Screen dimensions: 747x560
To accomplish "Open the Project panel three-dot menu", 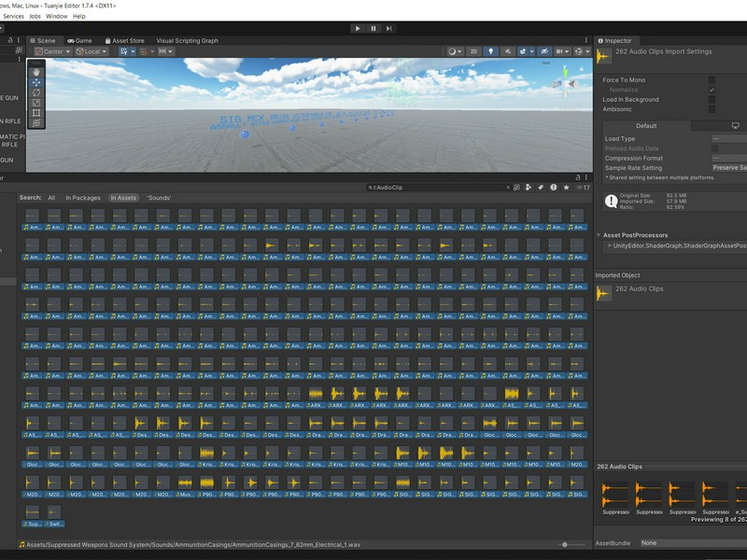I will [x=586, y=177].
